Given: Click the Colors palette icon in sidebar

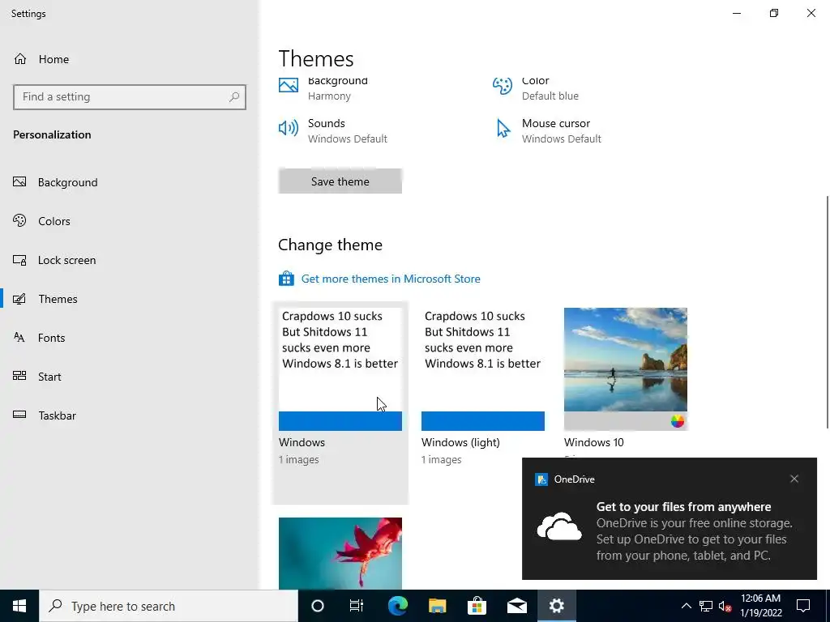Looking at the screenshot, I should click(x=19, y=220).
